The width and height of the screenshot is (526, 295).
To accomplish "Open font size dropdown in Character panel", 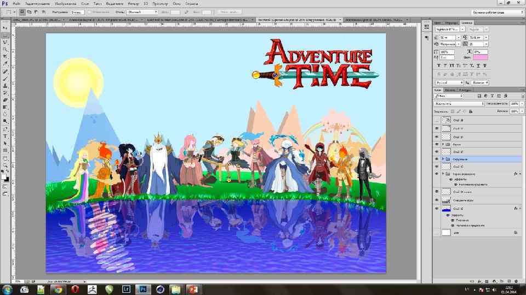I will coord(458,38).
